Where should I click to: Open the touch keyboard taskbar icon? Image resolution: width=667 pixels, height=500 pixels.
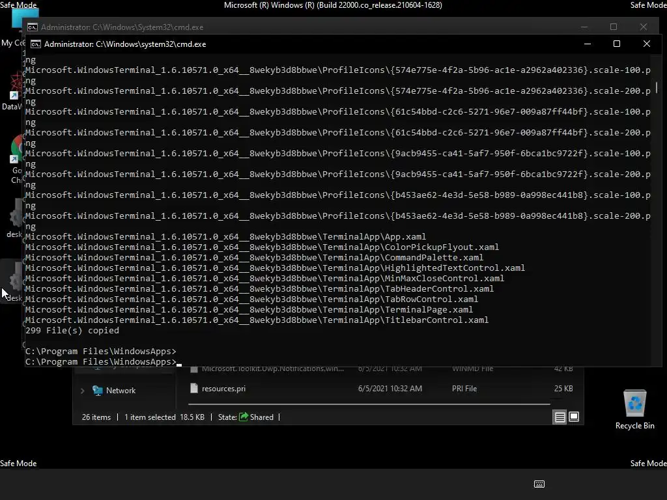point(539,484)
